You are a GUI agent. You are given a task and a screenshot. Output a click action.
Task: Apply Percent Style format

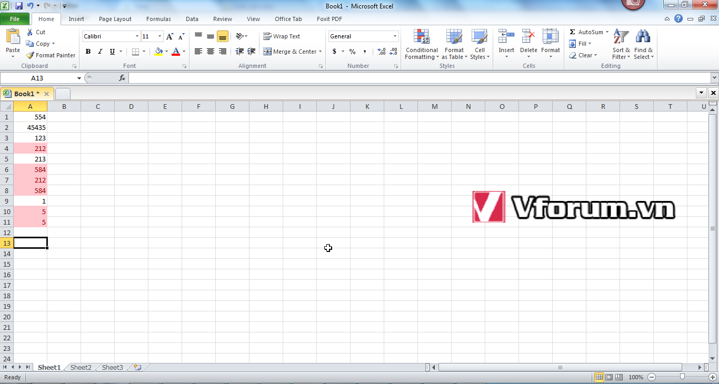[x=352, y=52]
